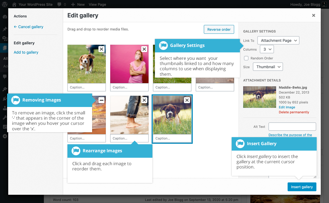Click the highlighted Pages icon in the sidebar

coord(4,48)
